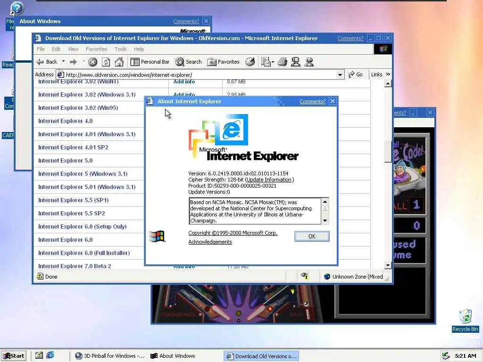Click the Links toolbar label
Viewport: 483px width, 362px height.
[x=376, y=74]
